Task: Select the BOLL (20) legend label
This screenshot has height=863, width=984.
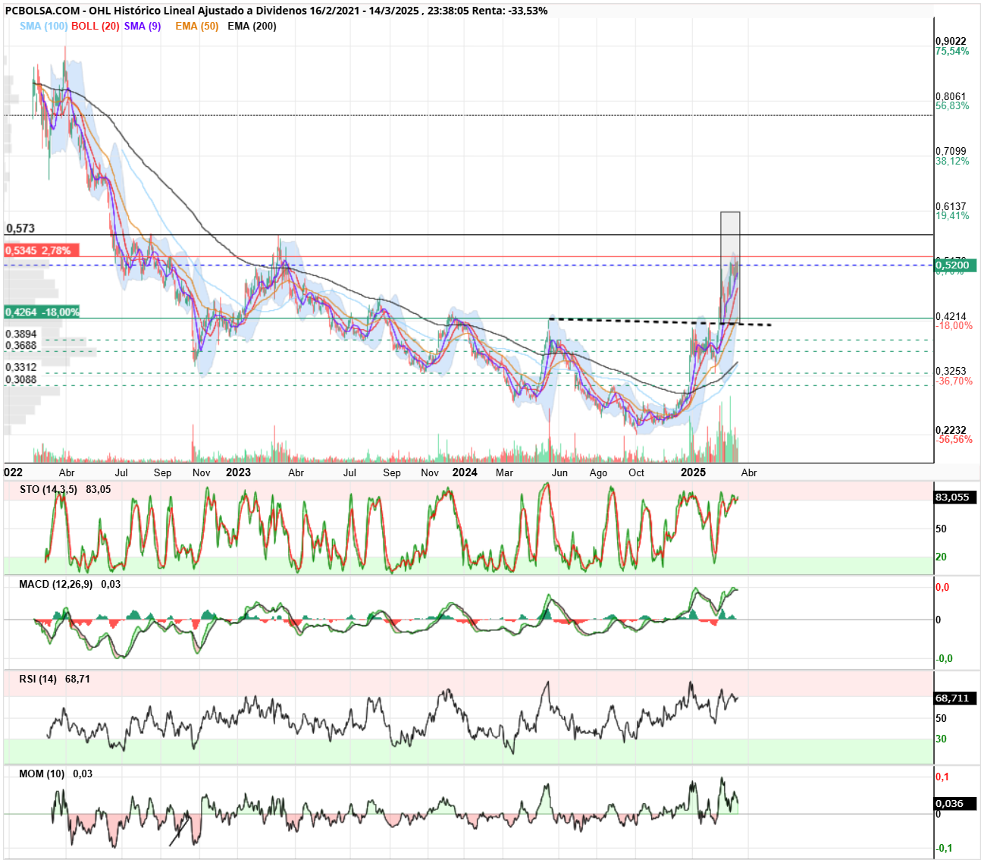Action: point(96,26)
